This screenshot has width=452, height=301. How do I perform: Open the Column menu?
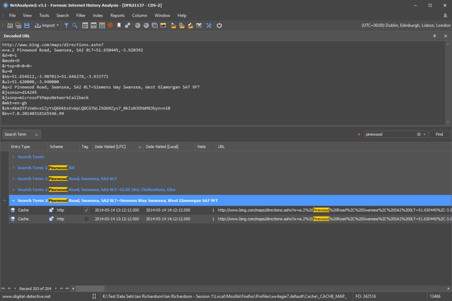(140, 15)
